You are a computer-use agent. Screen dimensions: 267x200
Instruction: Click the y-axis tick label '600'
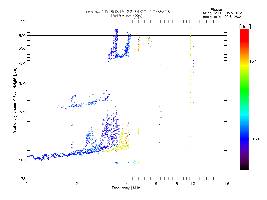pos(22,36)
